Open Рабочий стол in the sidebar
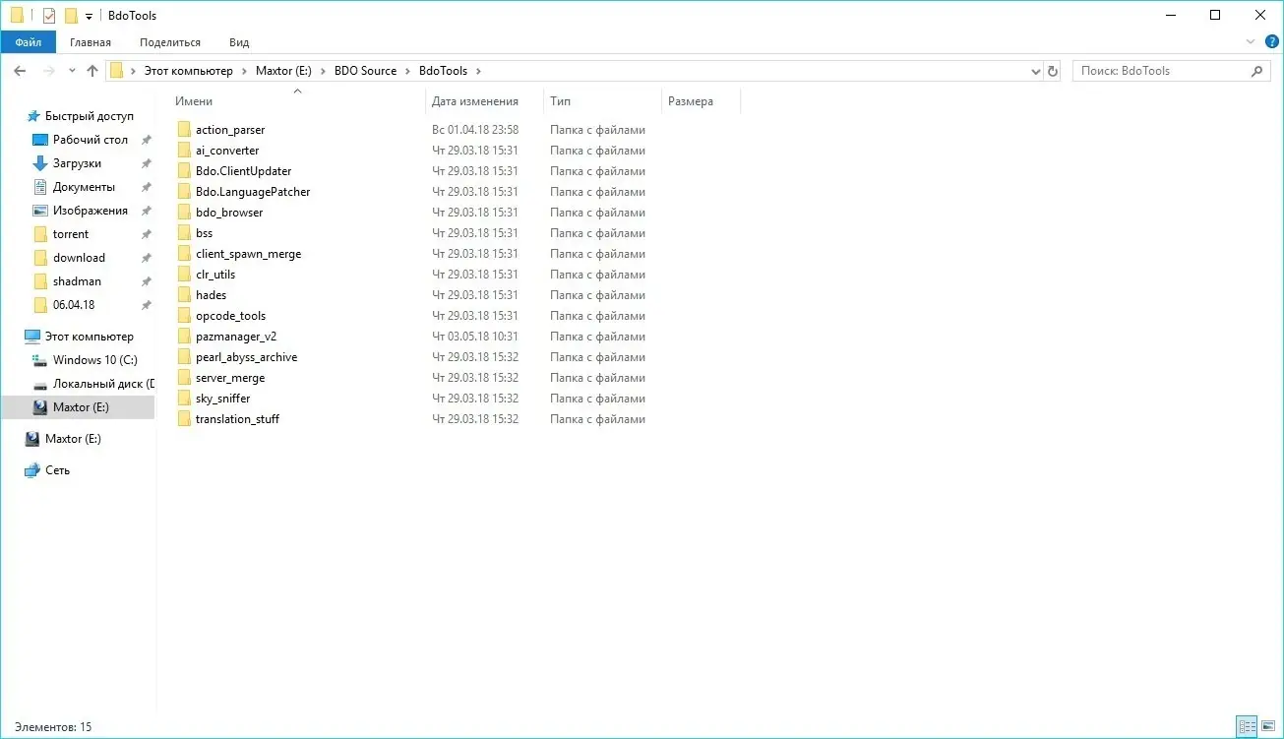The height and width of the screenshot is (739, 1284). pyautogui.click(x=91, y=140)
